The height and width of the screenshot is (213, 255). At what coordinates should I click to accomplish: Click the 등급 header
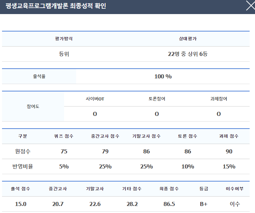tap(204, 189)
